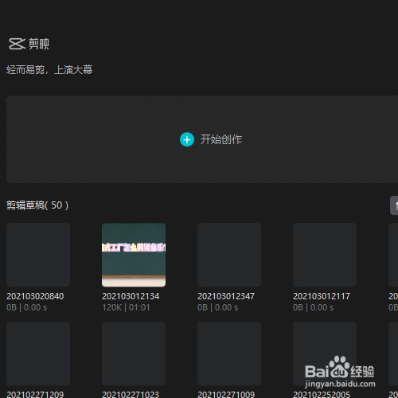Click the 剪辑草稿( 50 ) heading
This screenshot has height=398, width=398.
(37, 205)
